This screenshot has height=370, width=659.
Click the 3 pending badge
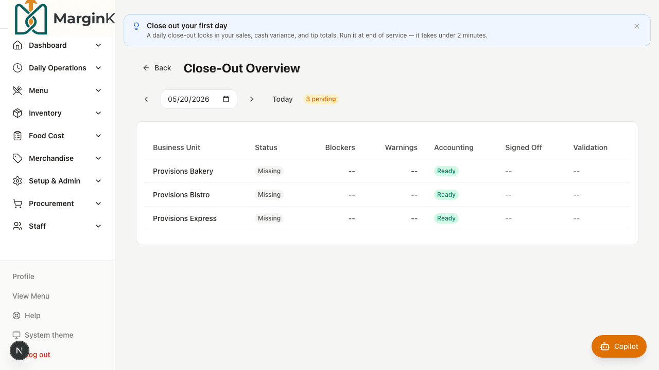pyautogui.click(x=321, y=99)
